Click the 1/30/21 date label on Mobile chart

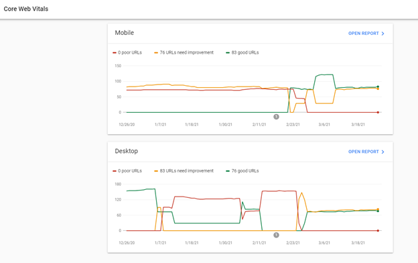226,125
